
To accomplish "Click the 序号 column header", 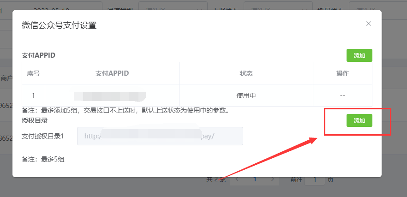I will tap(34, 73).
